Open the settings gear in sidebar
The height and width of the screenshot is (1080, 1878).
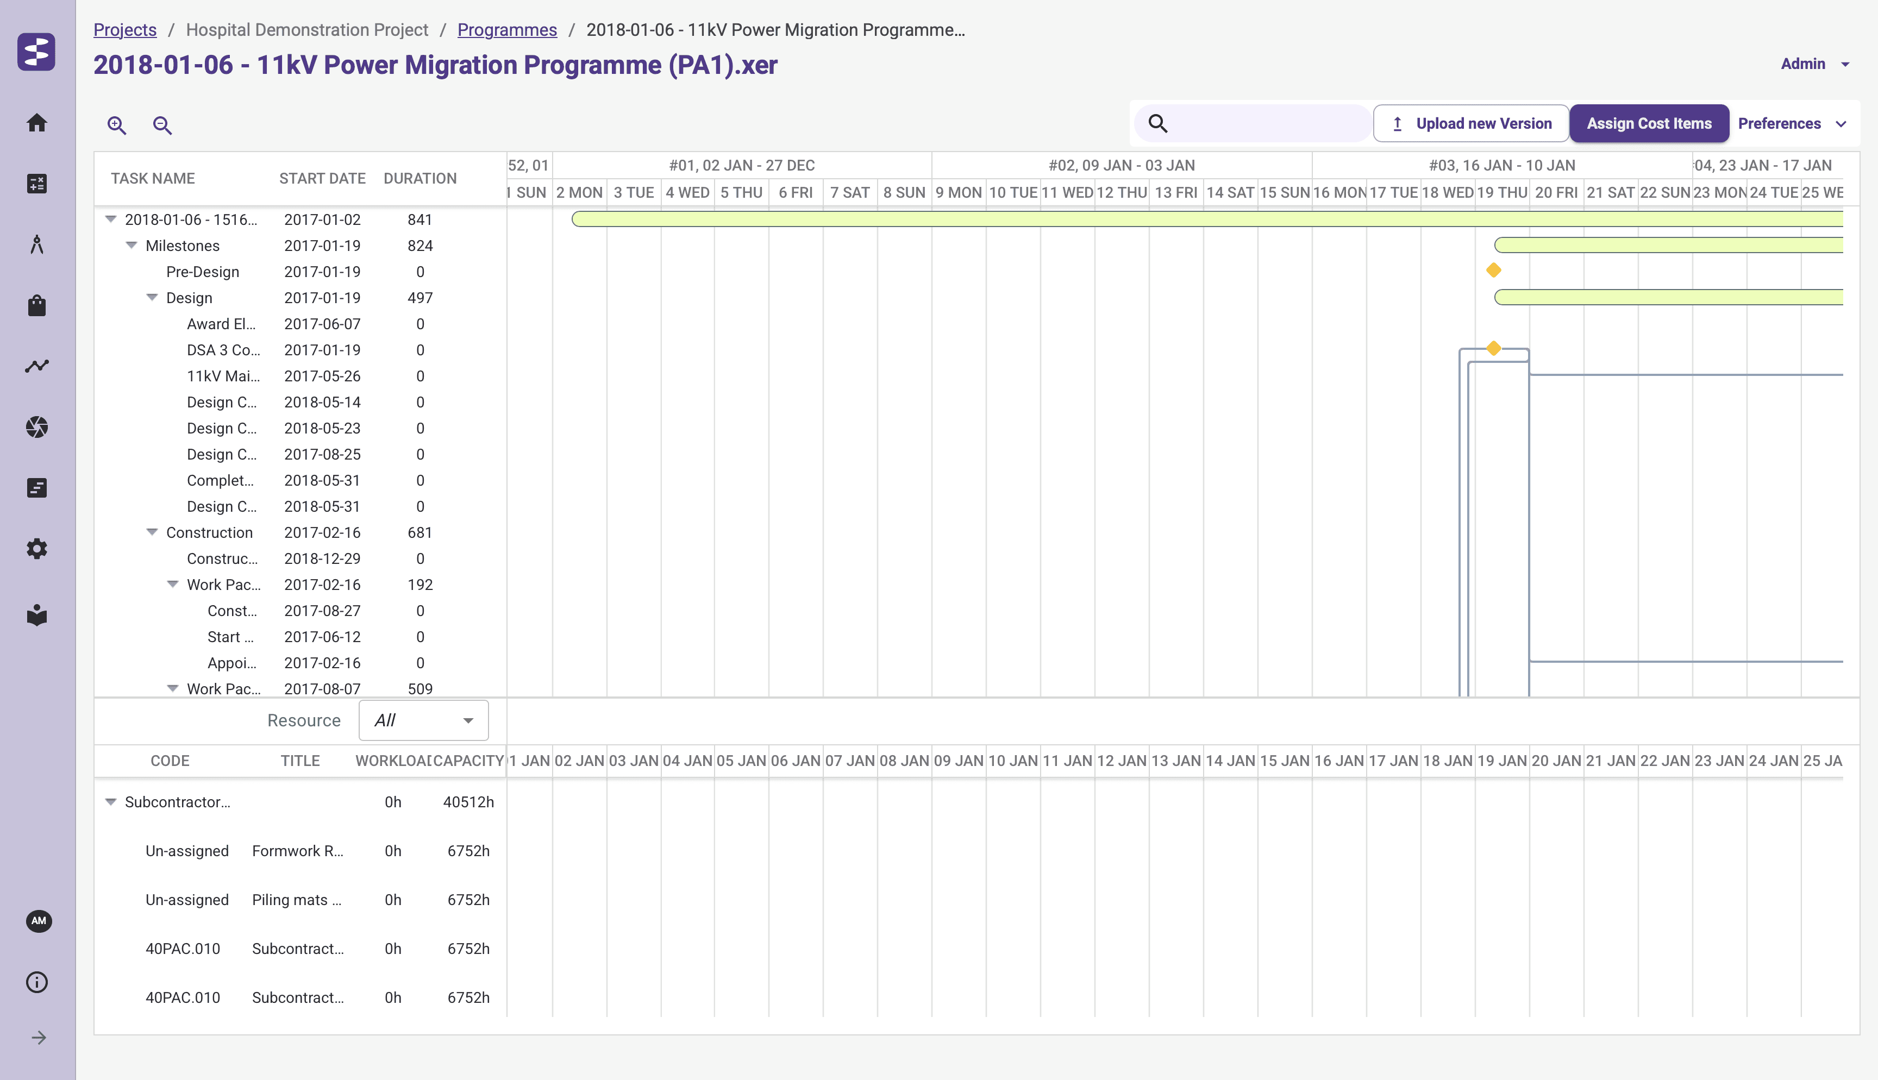coord(37,549)
